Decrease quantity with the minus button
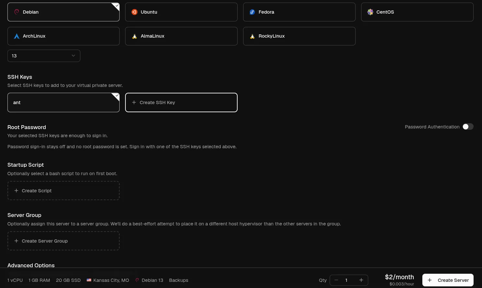Screen dimensions: 482x288 [x=336, y=280]
